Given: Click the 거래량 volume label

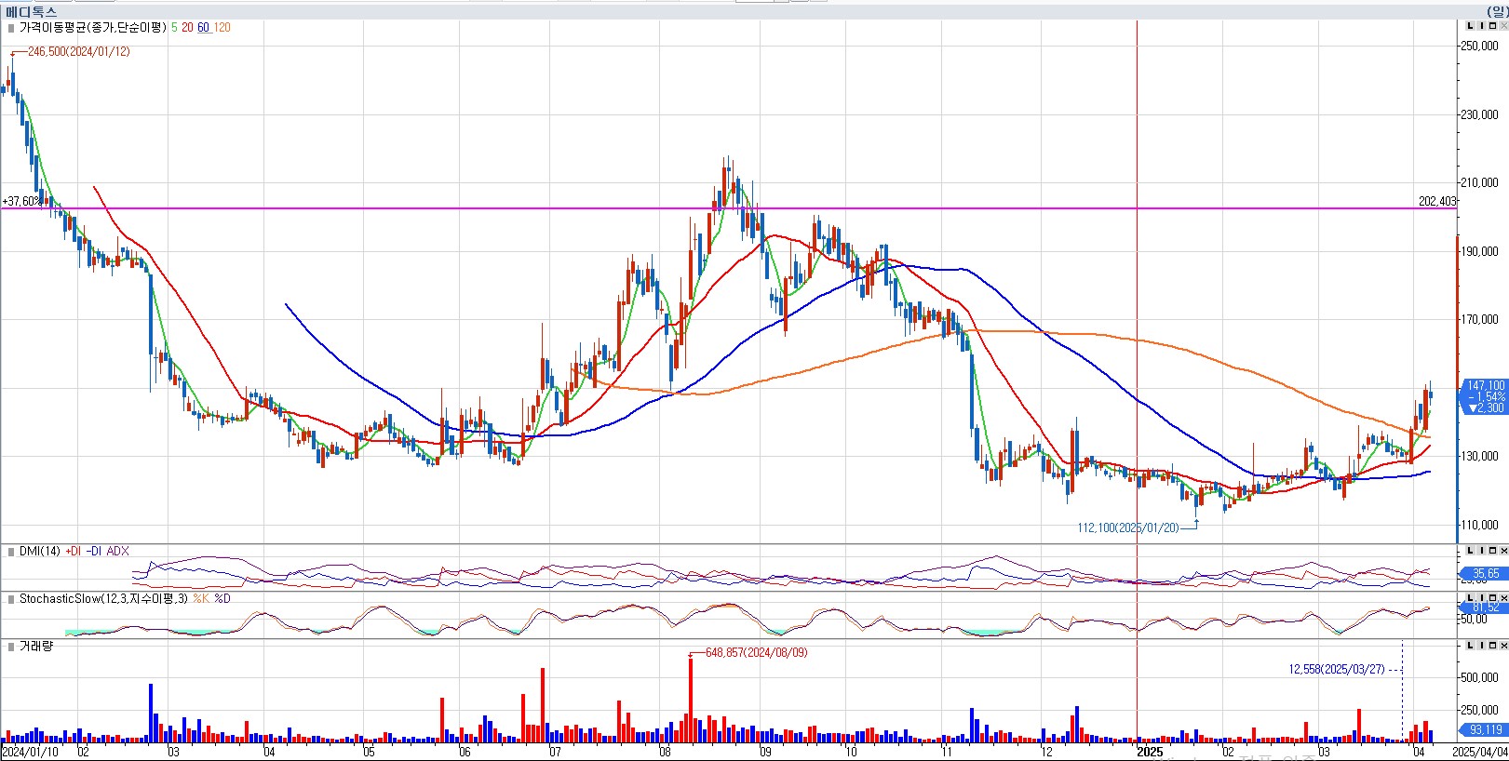Looking at the screenshot, I should (36, 647).
